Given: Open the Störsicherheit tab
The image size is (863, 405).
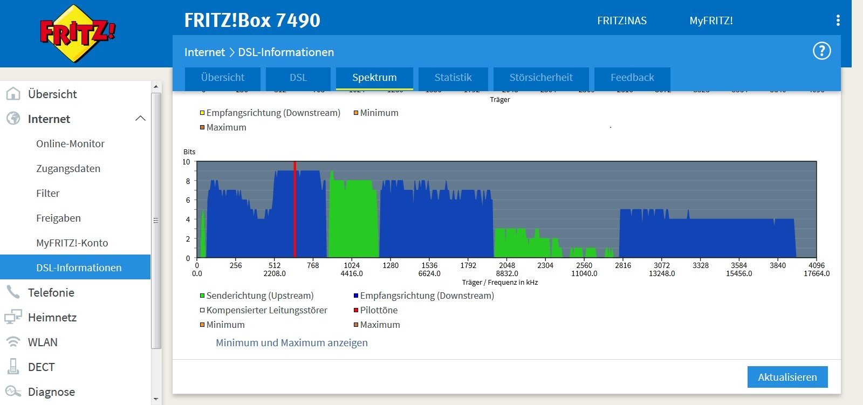Looking at the screenshot, I should click(541, 78).
